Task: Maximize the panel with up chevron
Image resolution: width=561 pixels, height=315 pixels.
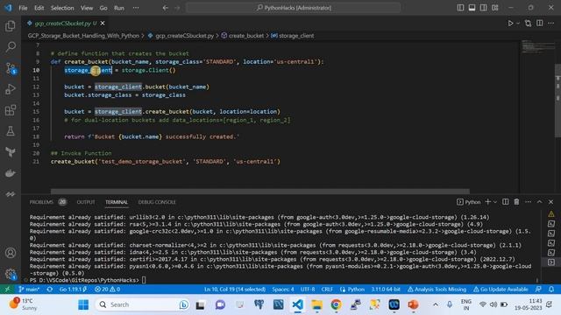Action: (539, 202)
